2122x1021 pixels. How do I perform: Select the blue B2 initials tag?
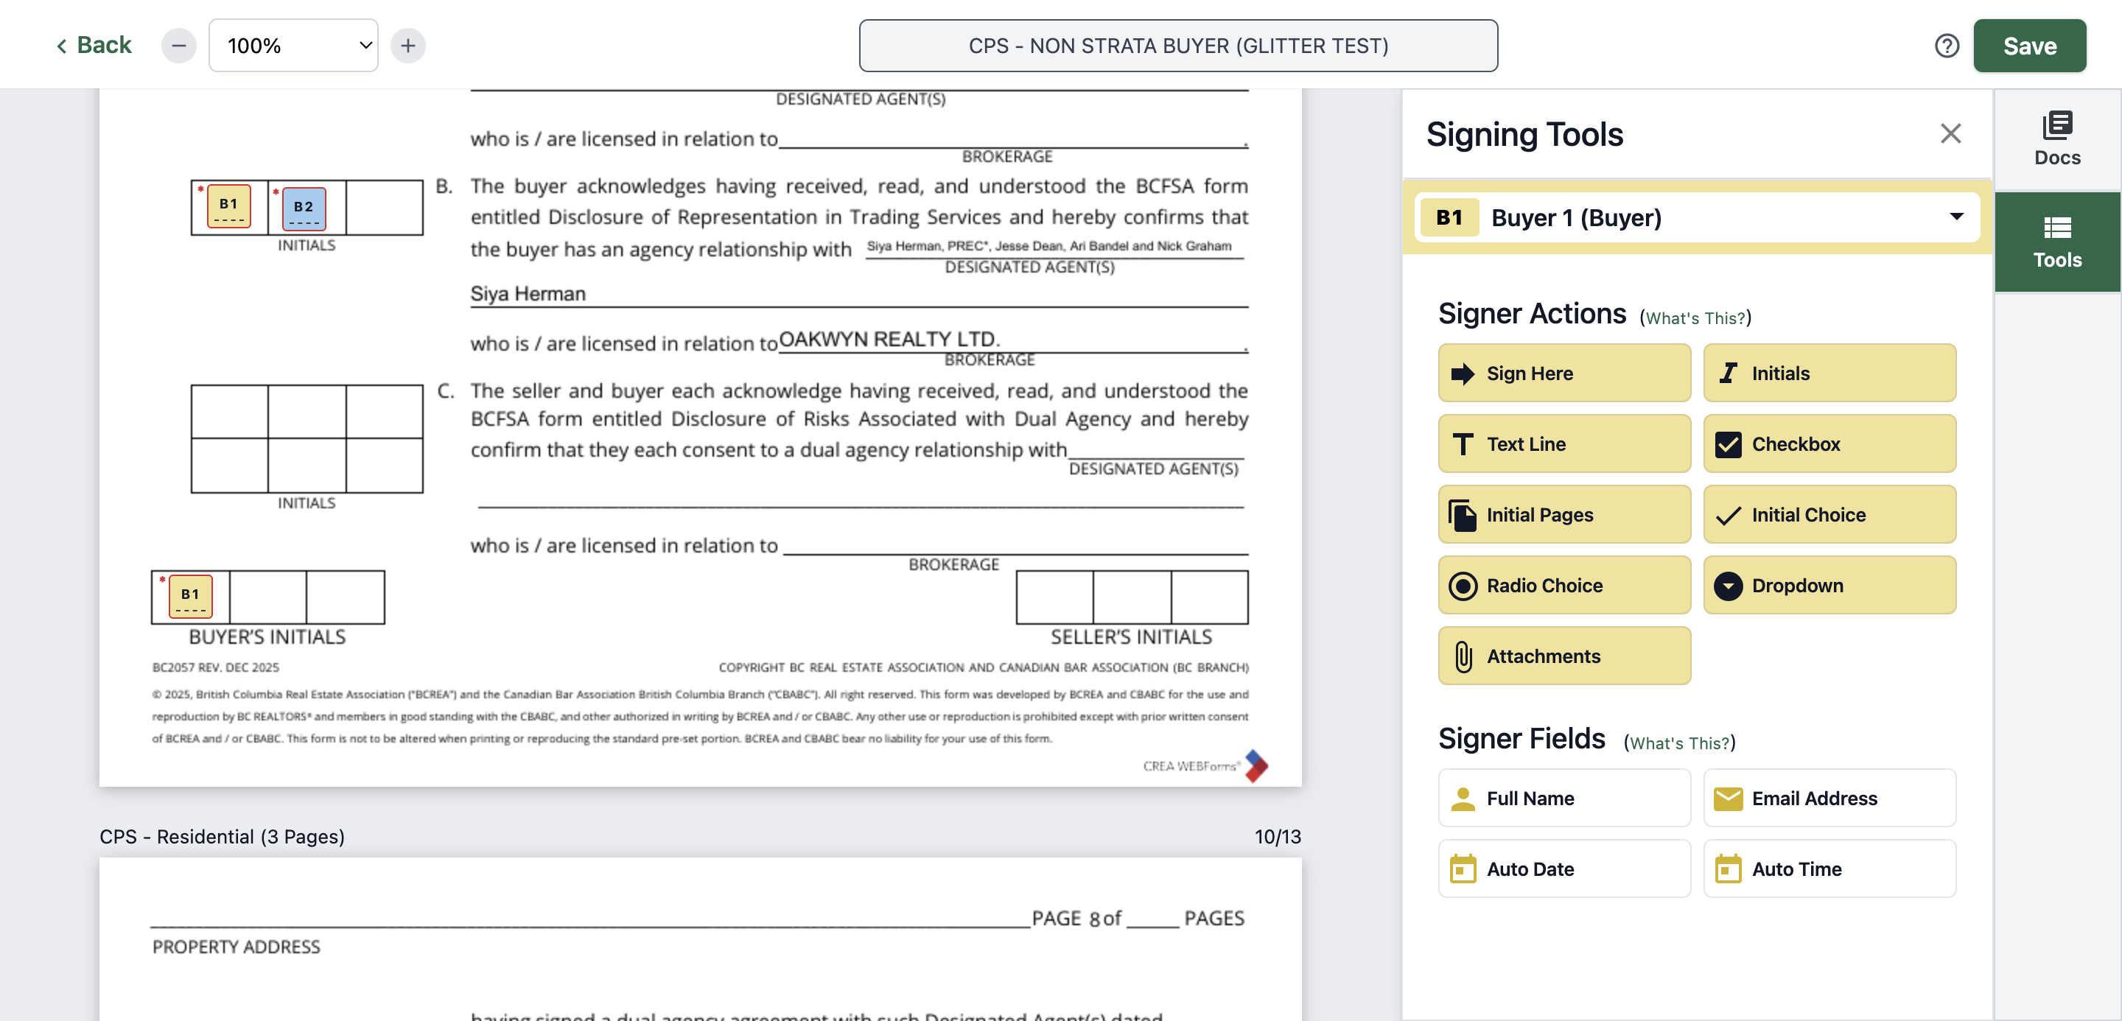(x=303, y=208)
